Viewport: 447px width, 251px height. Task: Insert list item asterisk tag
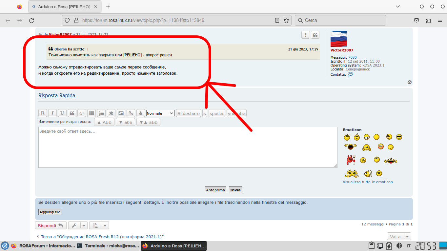click(111, 113)
